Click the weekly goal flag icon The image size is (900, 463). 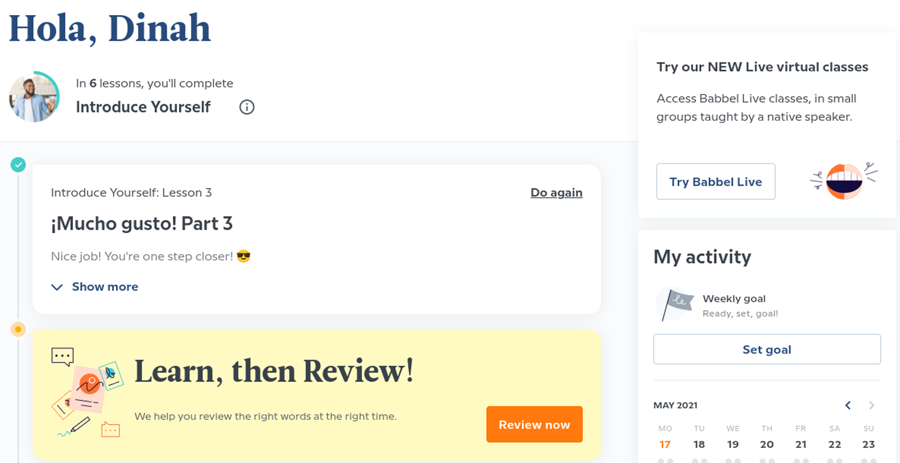(x=675, y=304)
